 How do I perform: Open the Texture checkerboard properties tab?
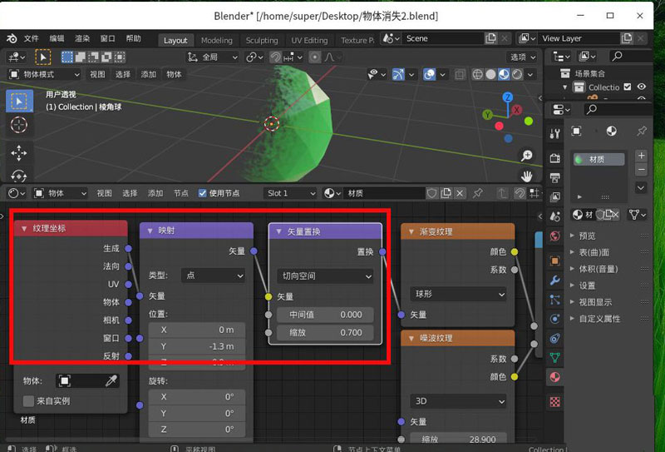coord(555,402)
